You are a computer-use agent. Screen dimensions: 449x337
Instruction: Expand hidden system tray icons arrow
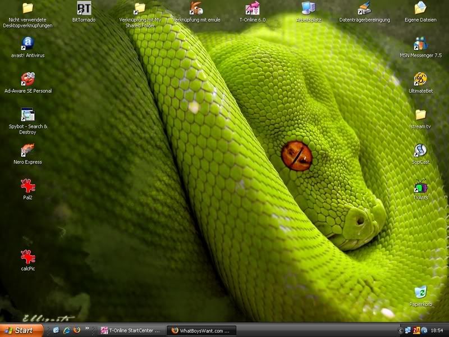click(x=400, y=330)
